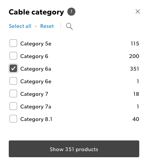The height and width of the screenshot is (166, 148).
Task: Click the Category 5e label text
Action: 36,44
